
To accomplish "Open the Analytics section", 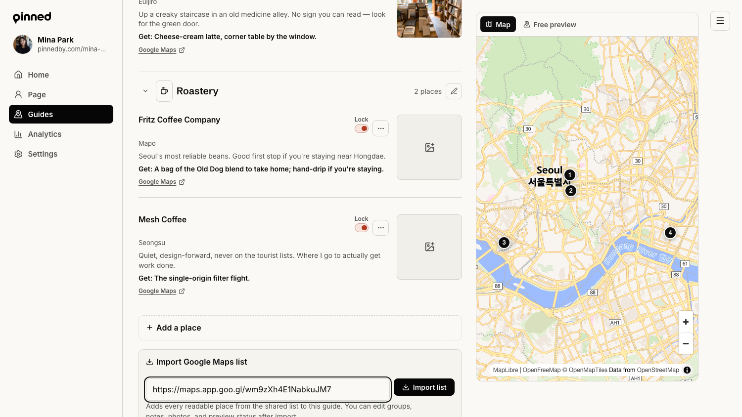I will tap(61, 134).
